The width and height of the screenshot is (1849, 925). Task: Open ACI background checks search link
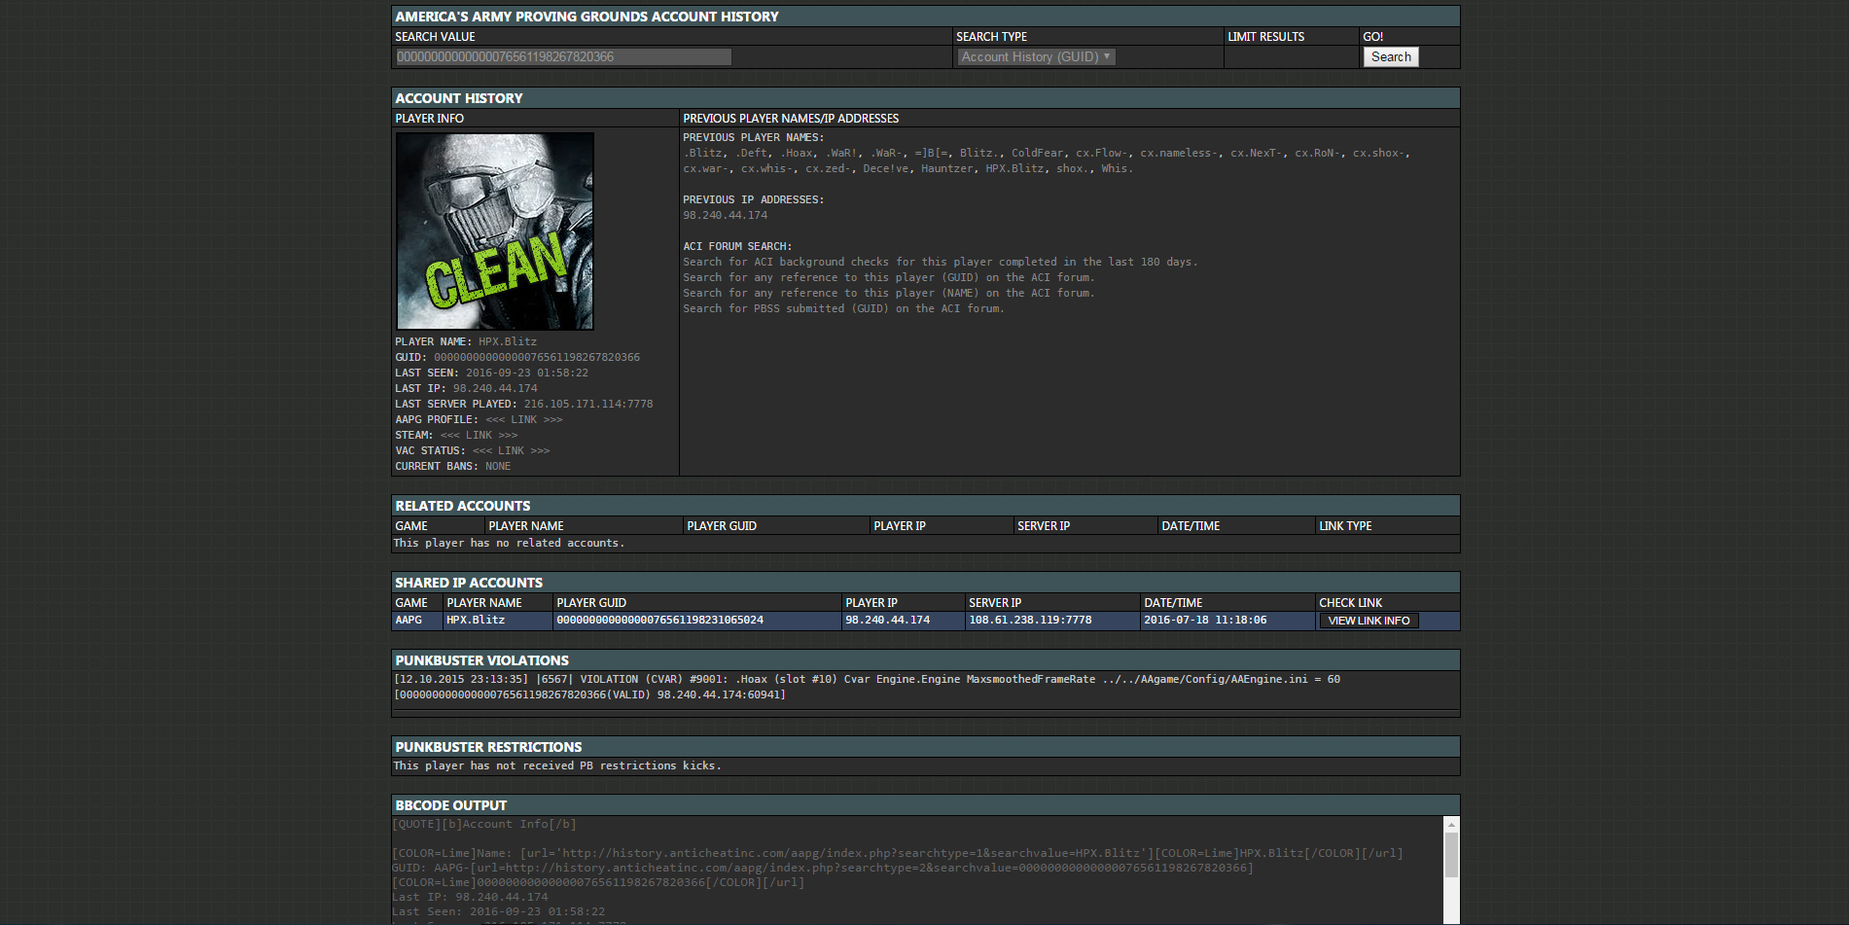pos(941,262)
